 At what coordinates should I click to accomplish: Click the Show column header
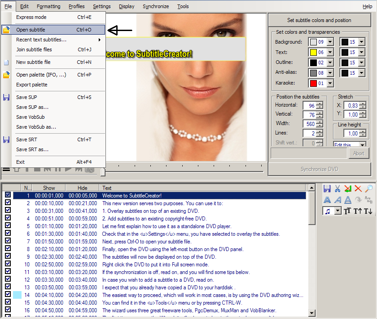coord(49,188)
